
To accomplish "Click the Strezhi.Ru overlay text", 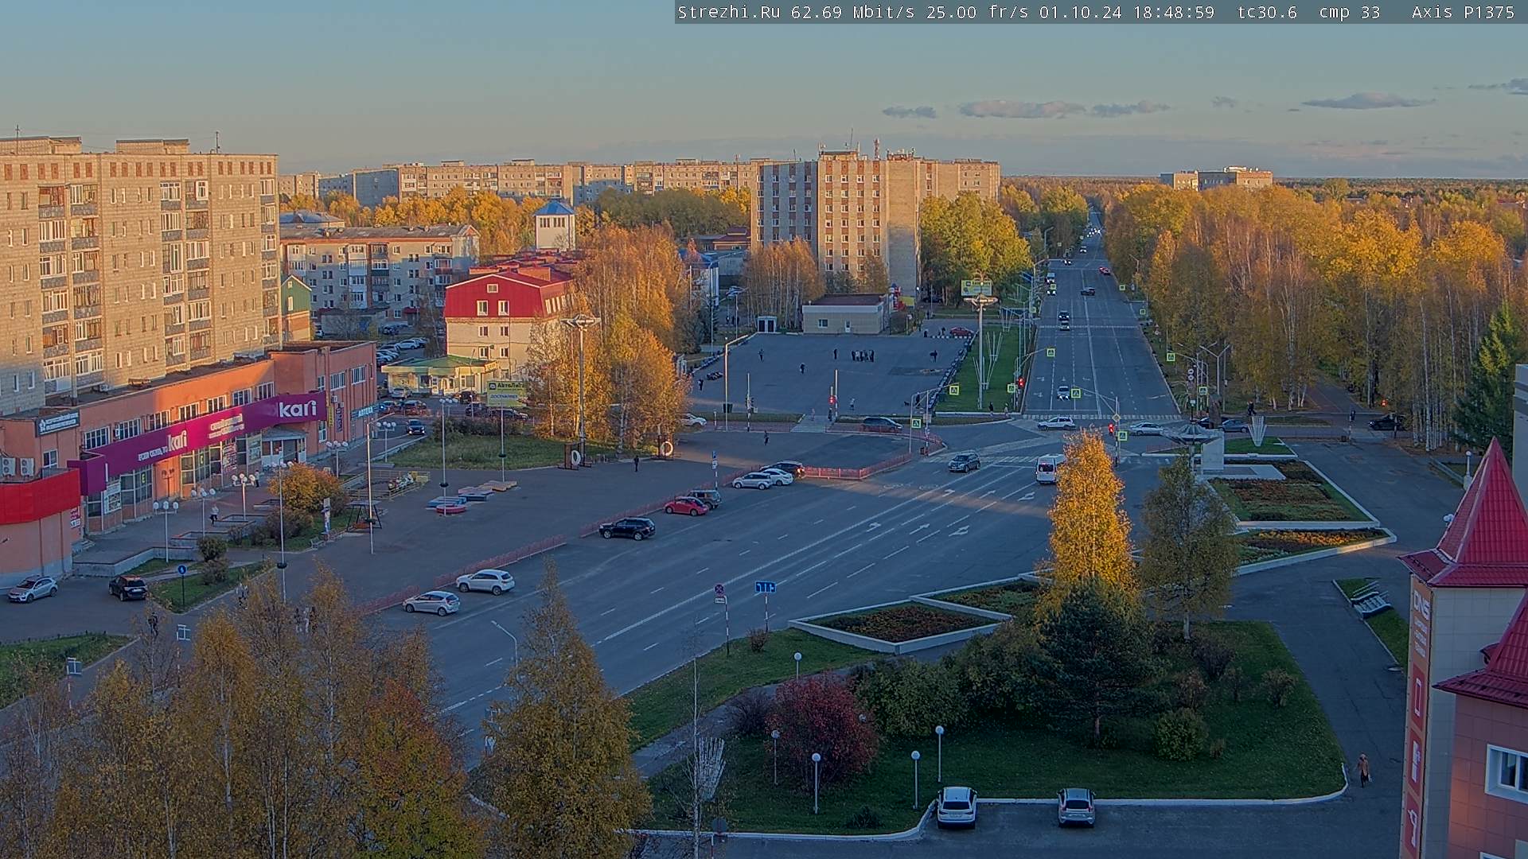I will click(728, 12).
